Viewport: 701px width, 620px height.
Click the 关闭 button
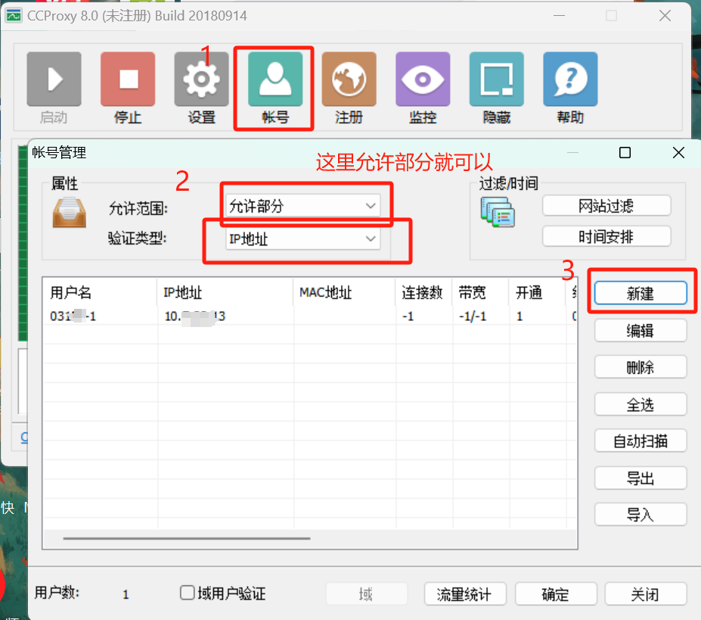click(x=645, y=594)
